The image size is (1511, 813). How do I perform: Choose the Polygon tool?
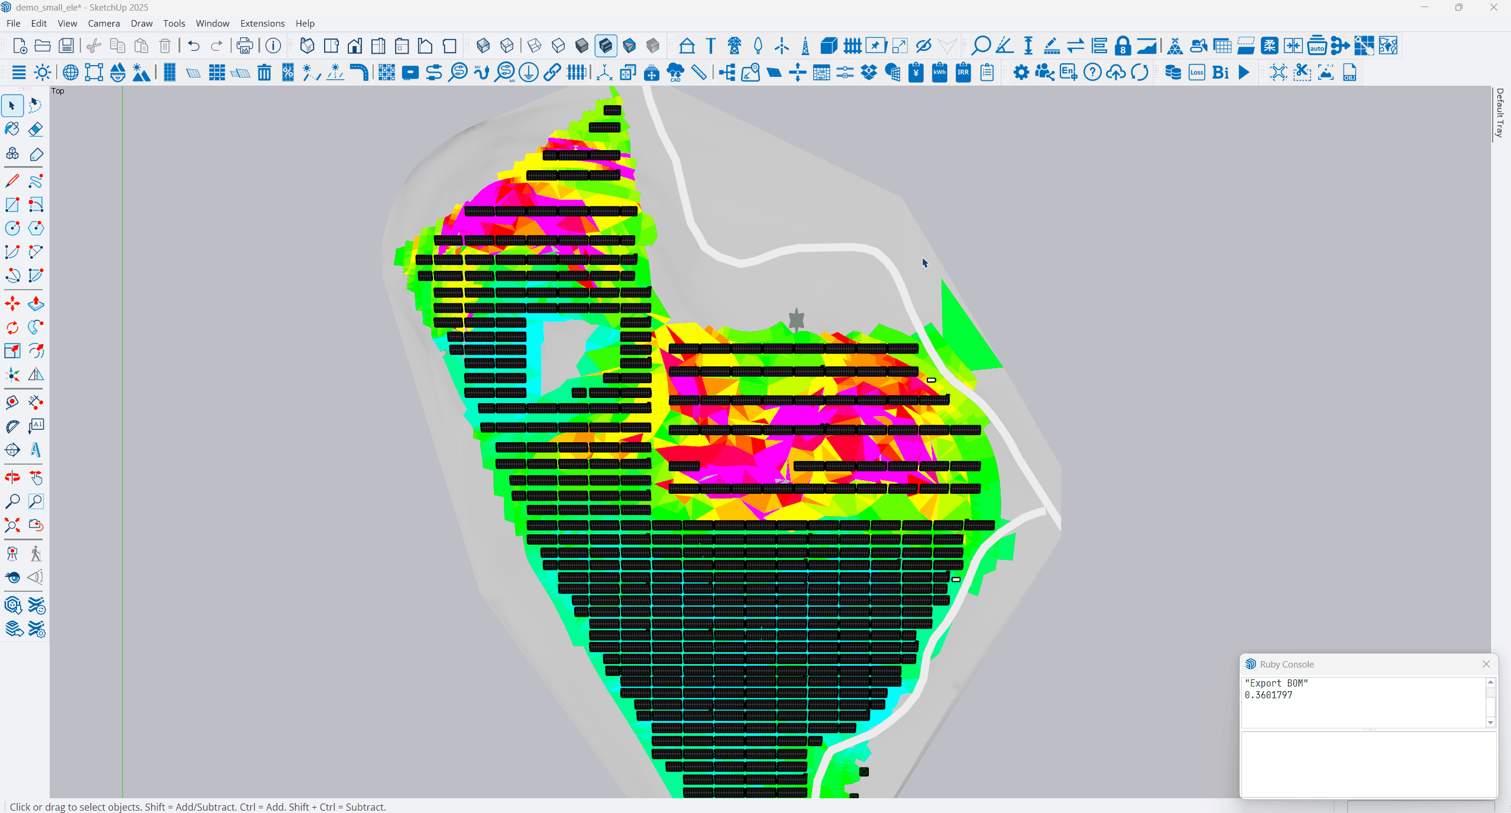[x=35, y=228]
